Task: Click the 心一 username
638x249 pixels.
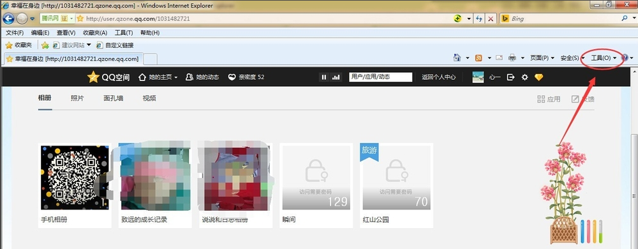Action: tap(494, 77)
